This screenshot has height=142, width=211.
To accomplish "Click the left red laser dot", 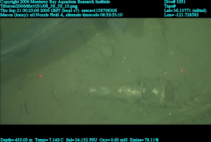I will (x=40, y=76).
